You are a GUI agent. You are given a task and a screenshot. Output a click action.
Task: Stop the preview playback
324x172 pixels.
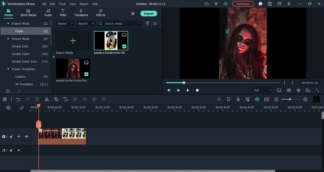click(197, 90)
